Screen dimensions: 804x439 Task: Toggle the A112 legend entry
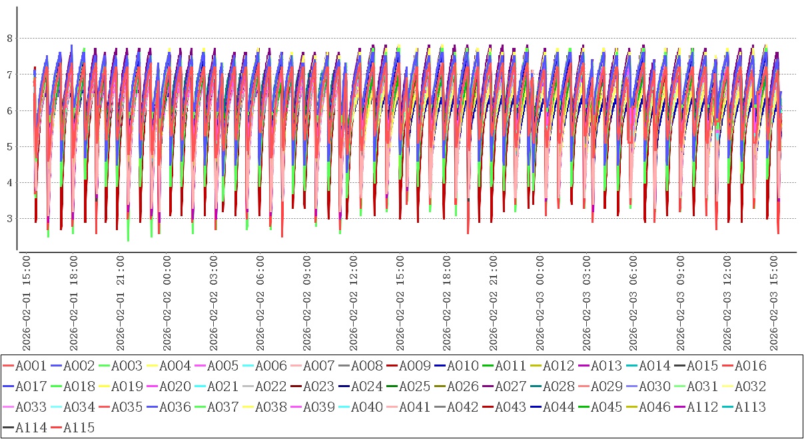click(x=703, y=407)
